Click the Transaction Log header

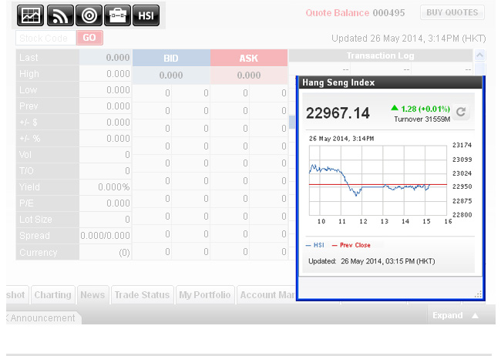pyautogui.click(x=380, y=55)
